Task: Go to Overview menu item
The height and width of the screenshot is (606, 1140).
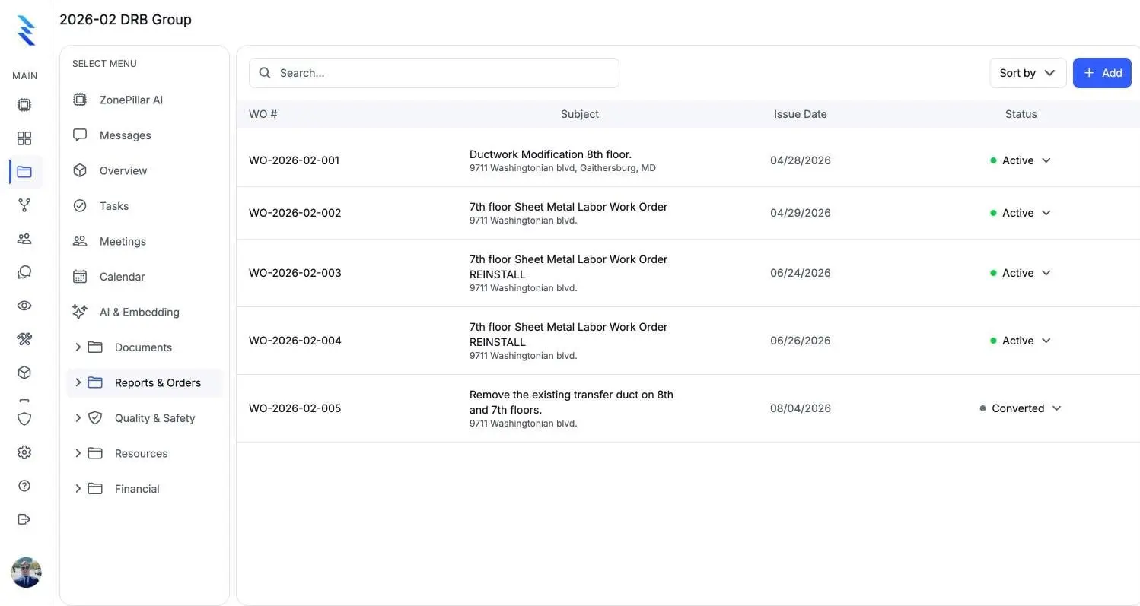Action: pyautogui.click(x=145, y=170)
